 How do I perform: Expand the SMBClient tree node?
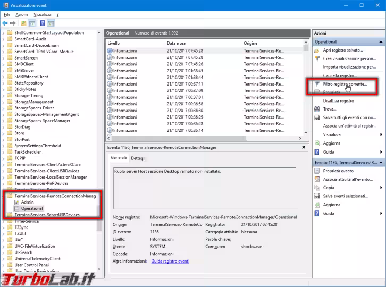tap(3, 64)
